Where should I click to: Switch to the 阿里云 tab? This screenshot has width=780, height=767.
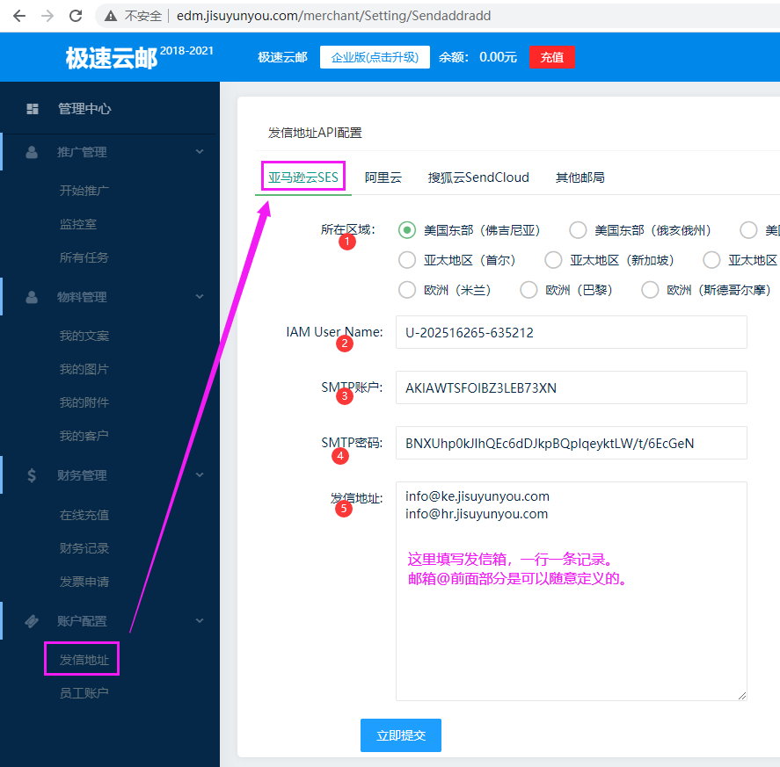point(383,177)
